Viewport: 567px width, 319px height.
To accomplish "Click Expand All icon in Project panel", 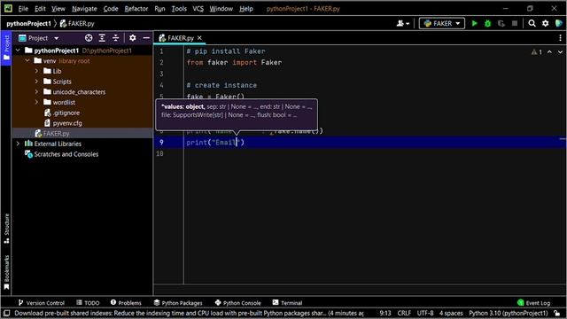I will pos(103,38).
